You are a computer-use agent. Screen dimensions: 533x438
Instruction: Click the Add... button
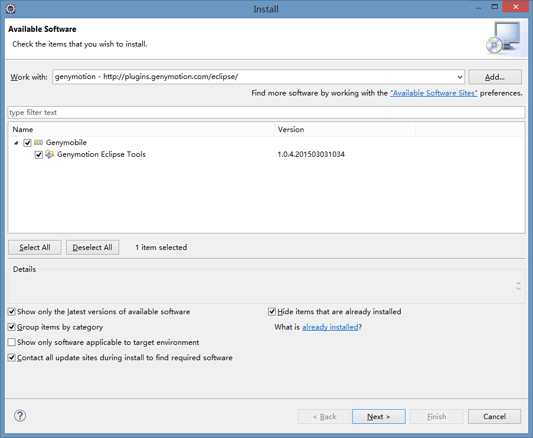tap(495, 77)
